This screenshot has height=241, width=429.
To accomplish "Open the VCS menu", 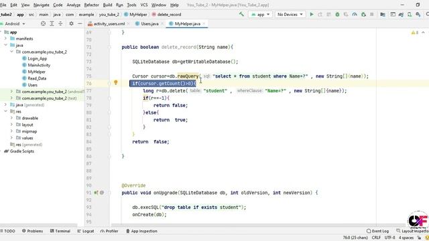I will click(x=144, y=5).
